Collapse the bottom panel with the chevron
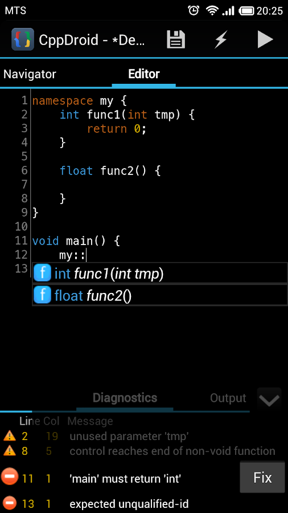 point(269,399)
